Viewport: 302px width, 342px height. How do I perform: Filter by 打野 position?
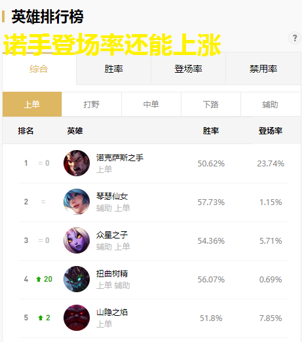click(92, 104)
